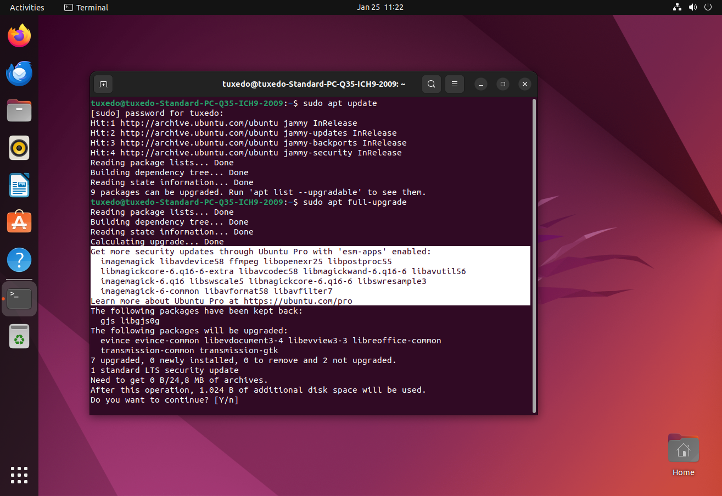The image size is (722, 496).
Task: Open the clock showing Jan 25 11:22
Action: pyautogui.click(x=380, y=7)
